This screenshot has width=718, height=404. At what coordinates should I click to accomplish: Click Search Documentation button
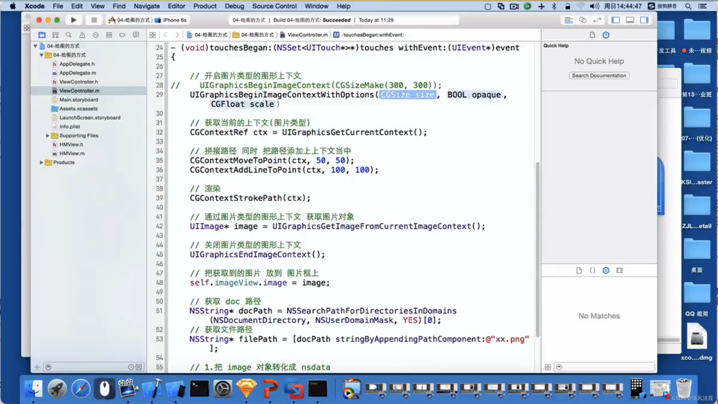pyautogui.click(x=599, y=75)
